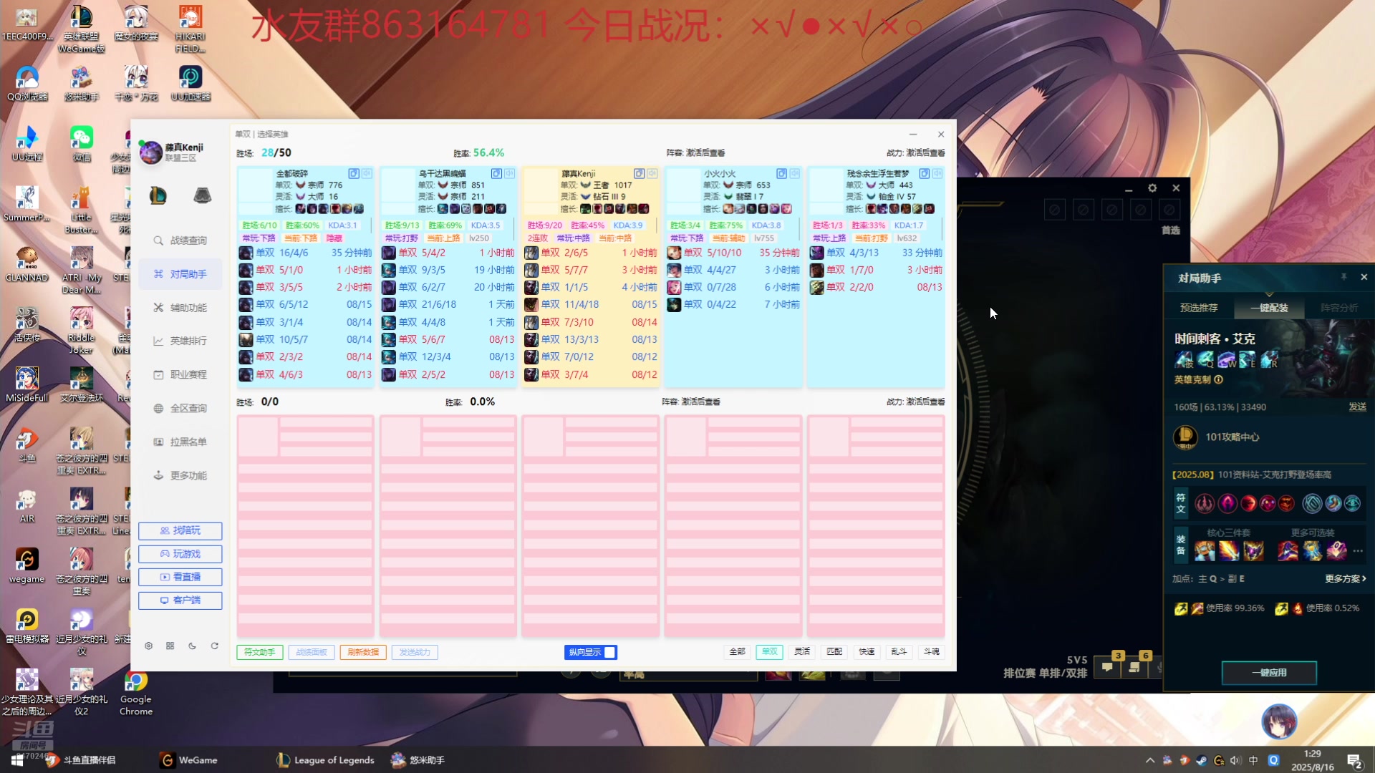
Task: Switch to 一键配装 tab
Action: 1269,308
